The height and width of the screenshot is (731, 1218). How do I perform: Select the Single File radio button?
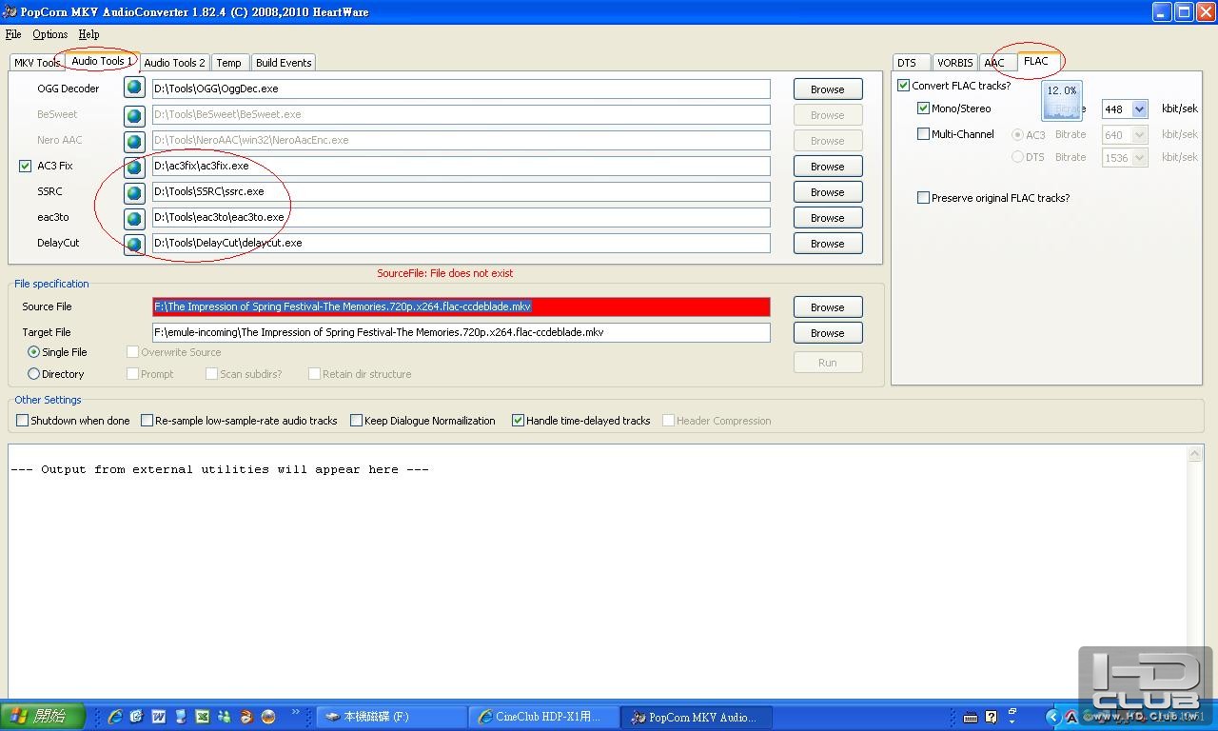point(34,352)
